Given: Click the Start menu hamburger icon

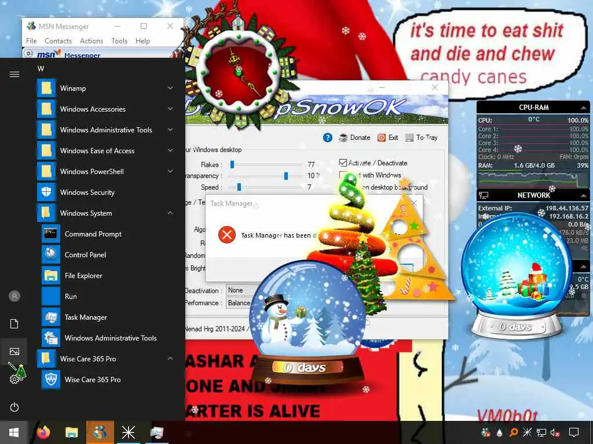Looking at the screenshot, I should click(14, 75).
